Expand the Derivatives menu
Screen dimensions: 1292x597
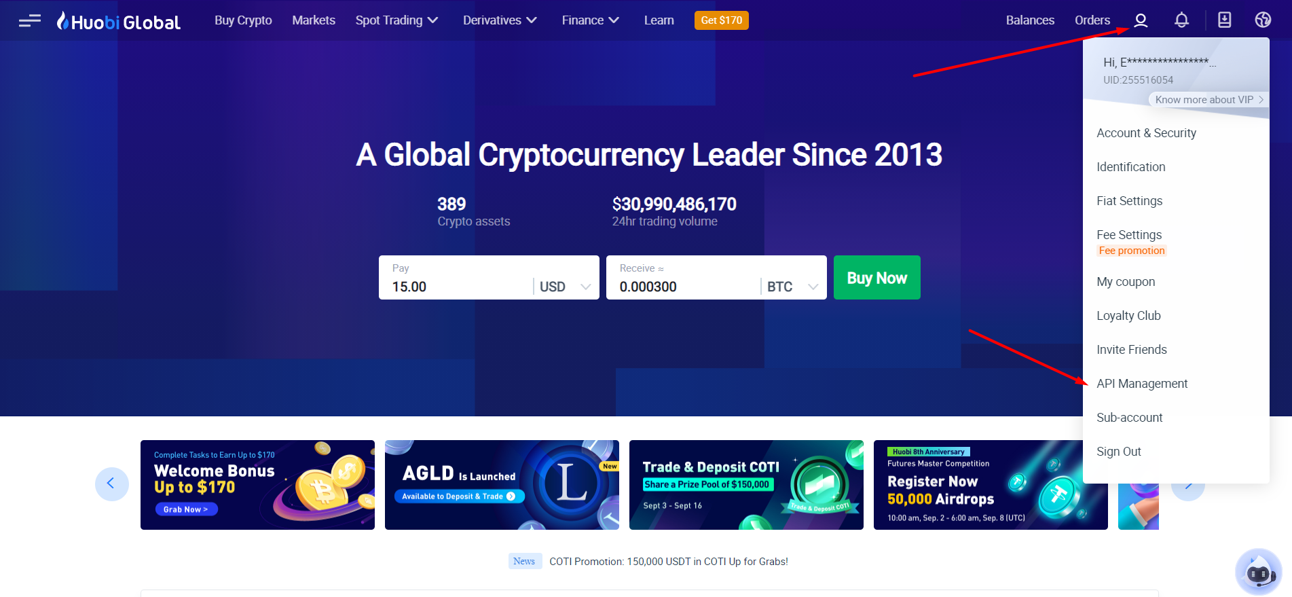(500, 20)
